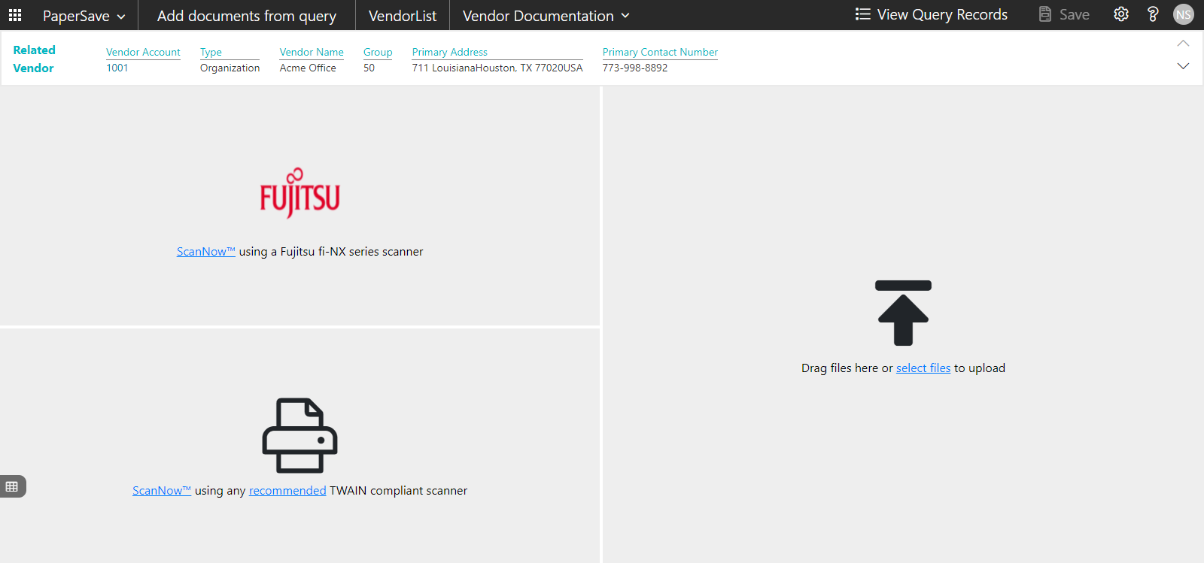This screenshot has width=1204, height=563.
Task: Open the recommended scanners link
Action: 287,491
